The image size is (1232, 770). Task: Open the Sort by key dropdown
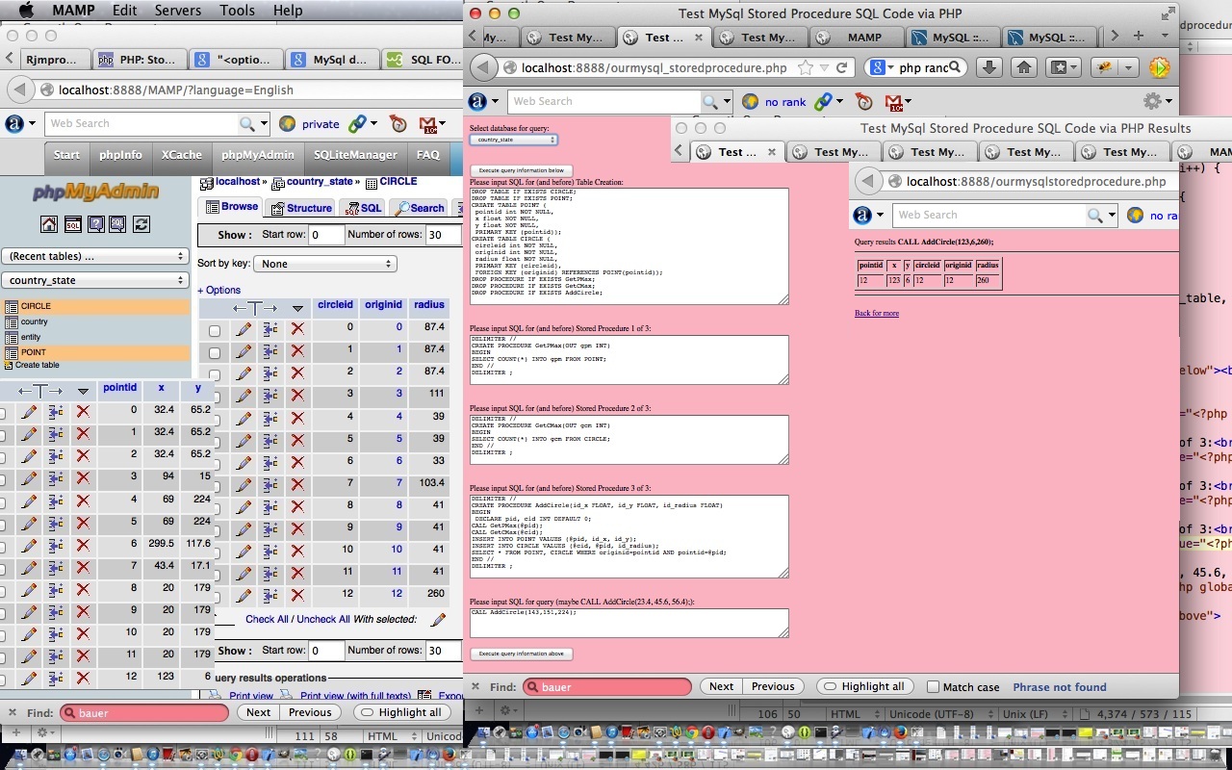click(328, 264)
